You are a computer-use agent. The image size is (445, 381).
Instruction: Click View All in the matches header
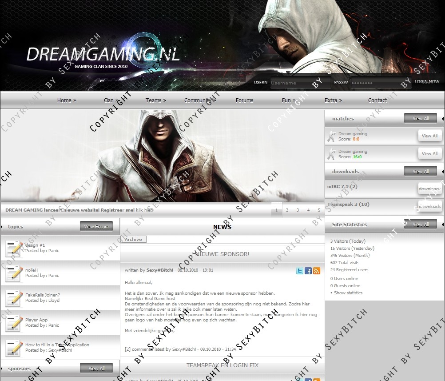[421, 118]
